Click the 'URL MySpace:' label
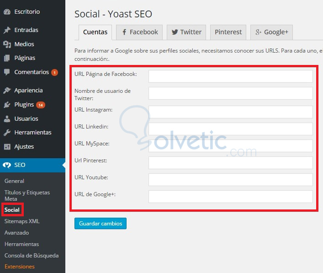 coord(92,144)
